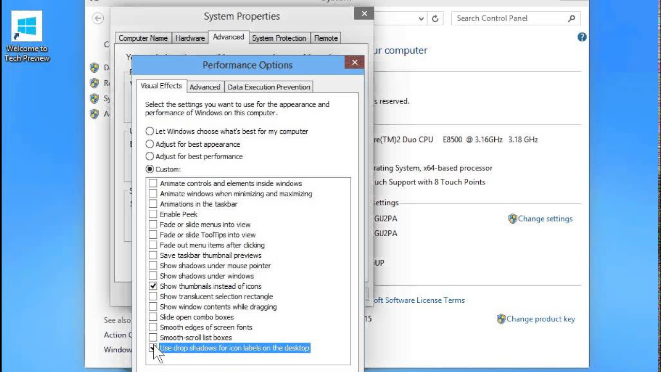The image size is (661, 372).
Task: Select the Adjust for best performance radio button
Action: tap(150, 157)
